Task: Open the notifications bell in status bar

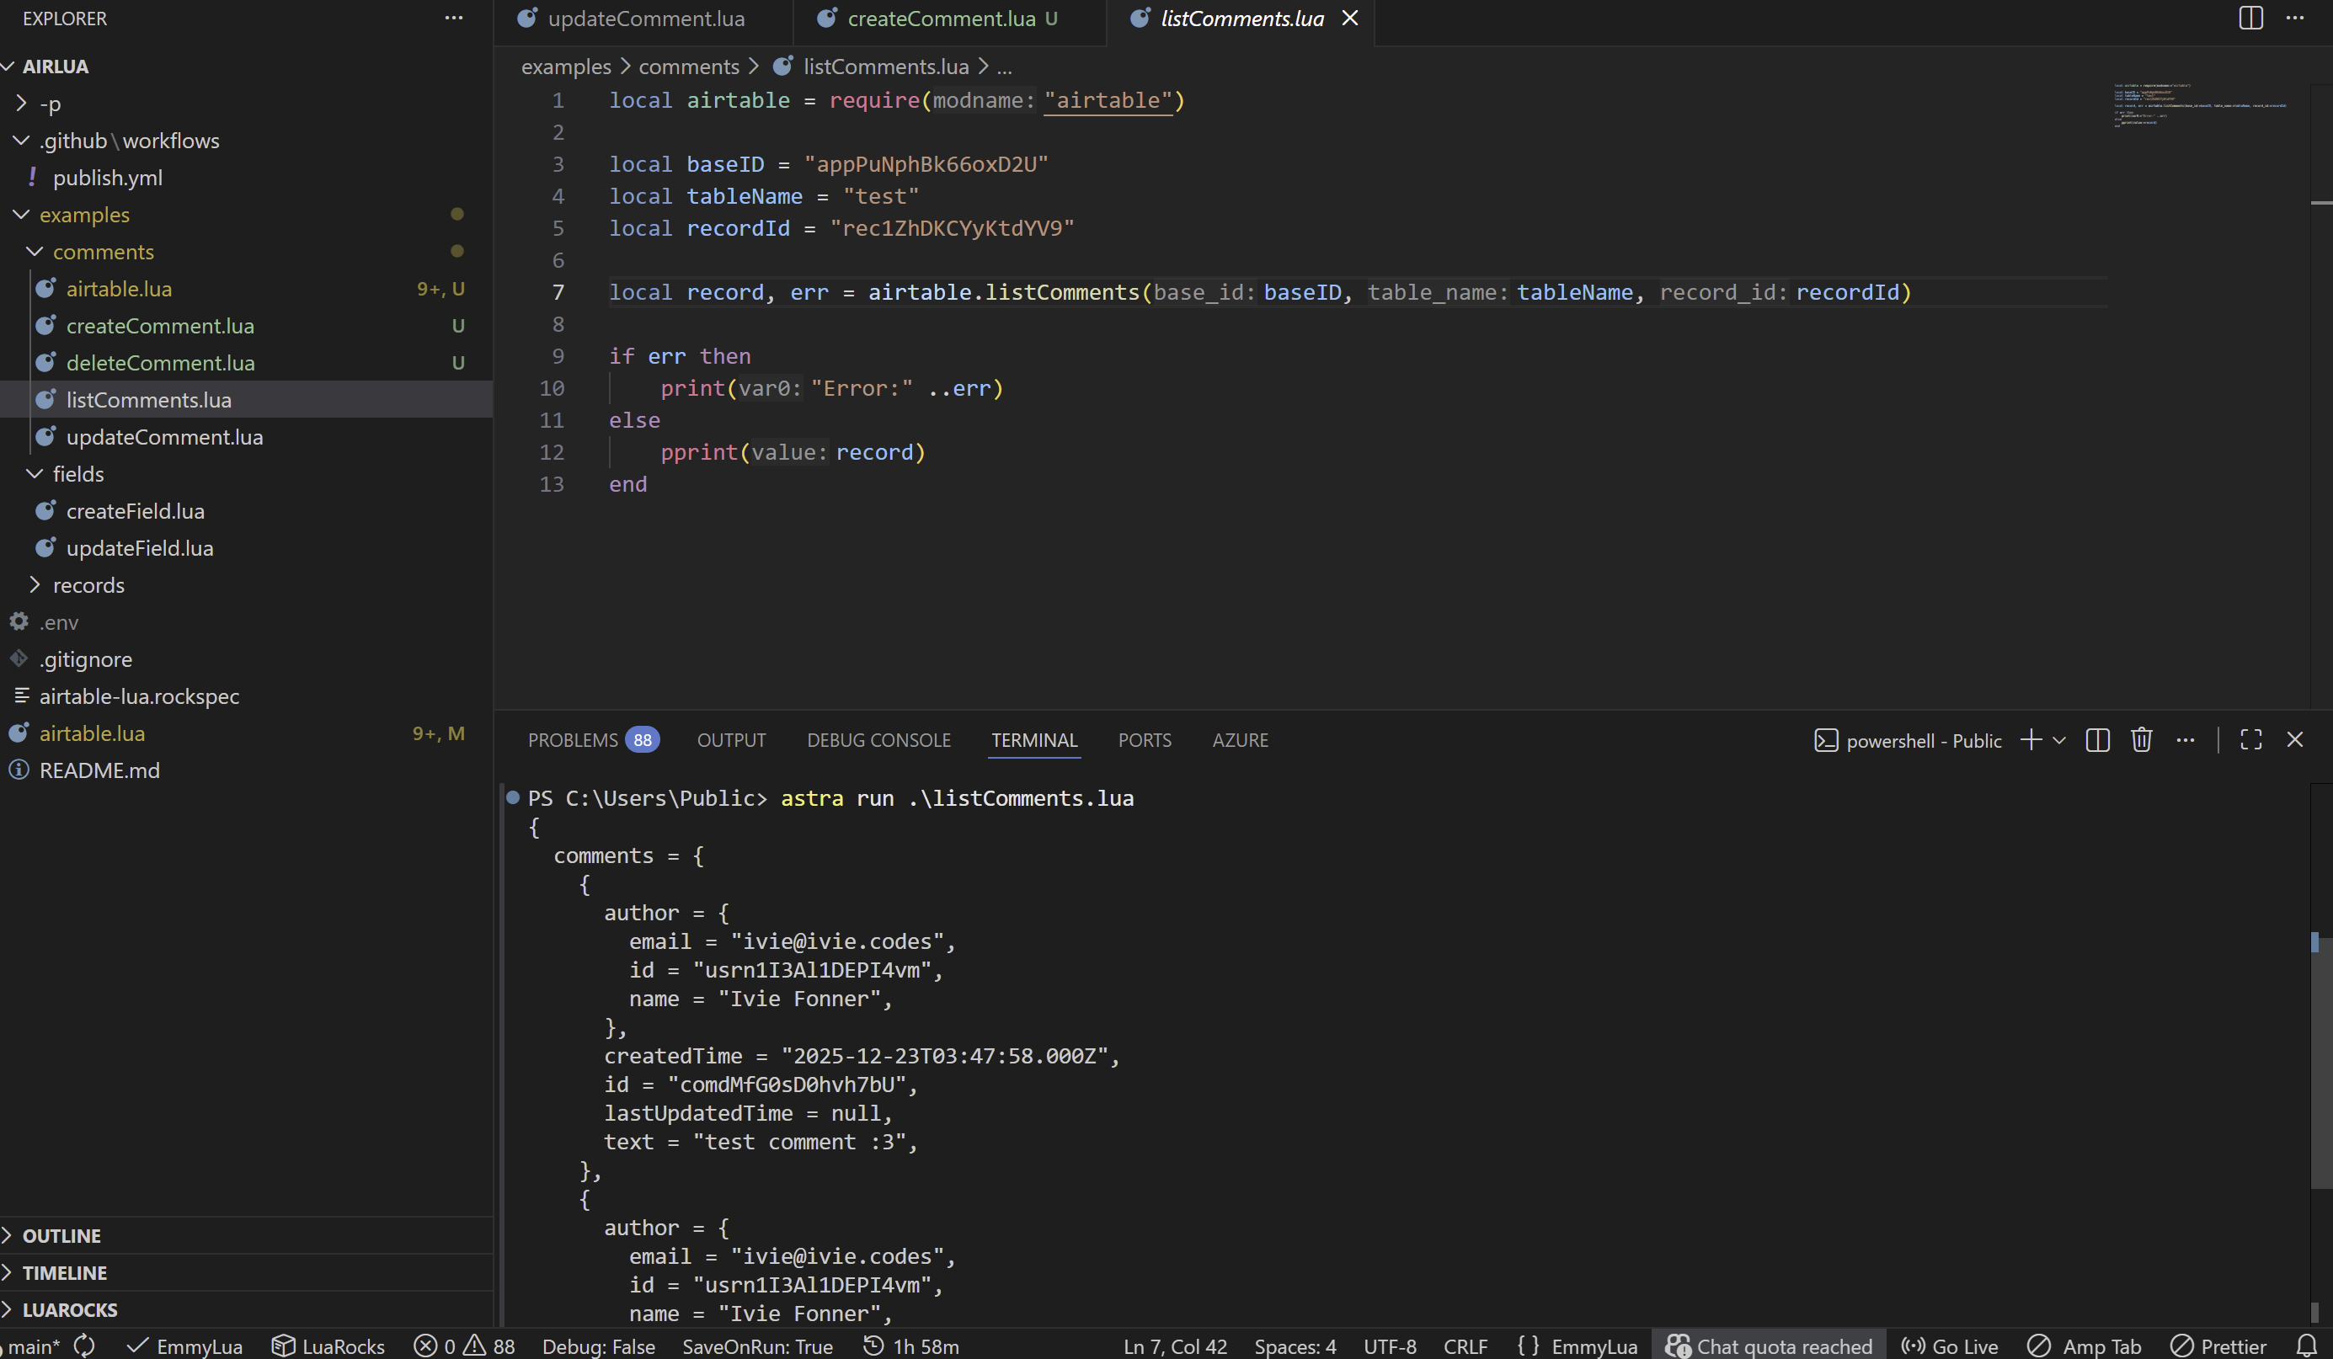Action: (2307, 1346)
